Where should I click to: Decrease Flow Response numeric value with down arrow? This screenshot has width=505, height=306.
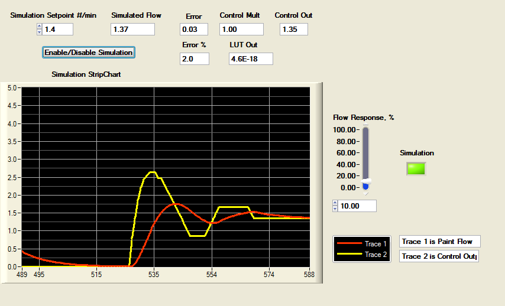(335, 209)
